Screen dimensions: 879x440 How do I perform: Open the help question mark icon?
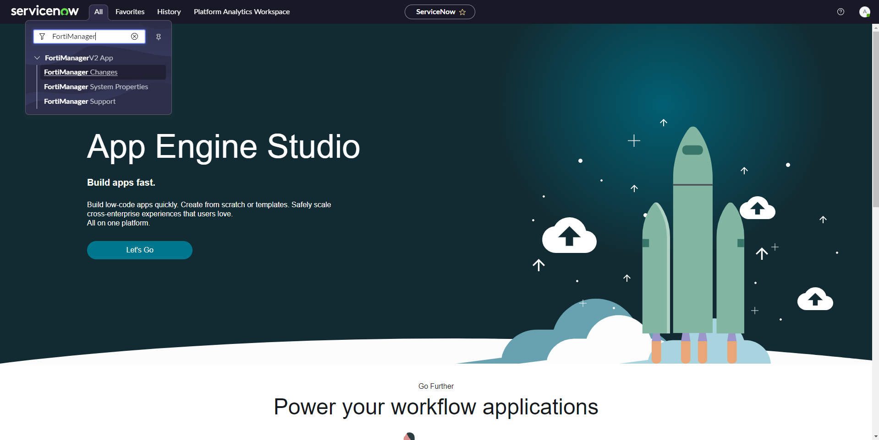(841, 12)
